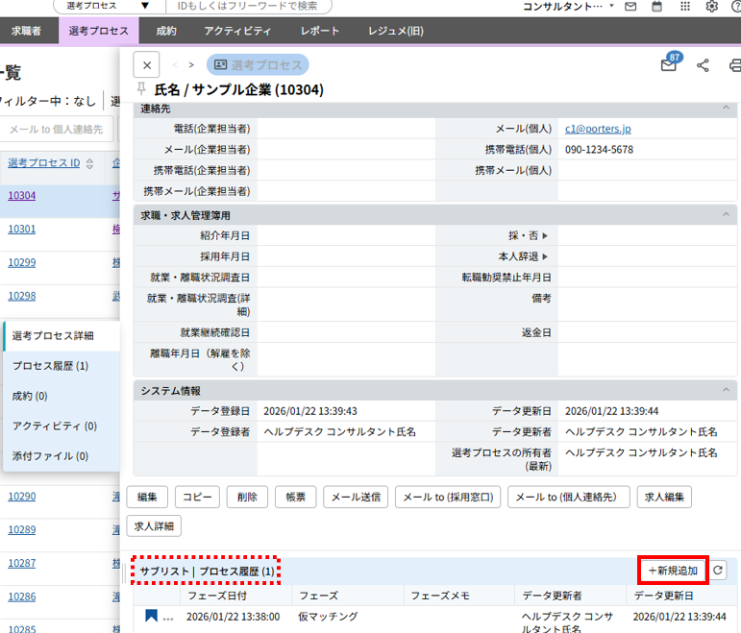Click the mail icon with 87 badge

tap(669, 66)
